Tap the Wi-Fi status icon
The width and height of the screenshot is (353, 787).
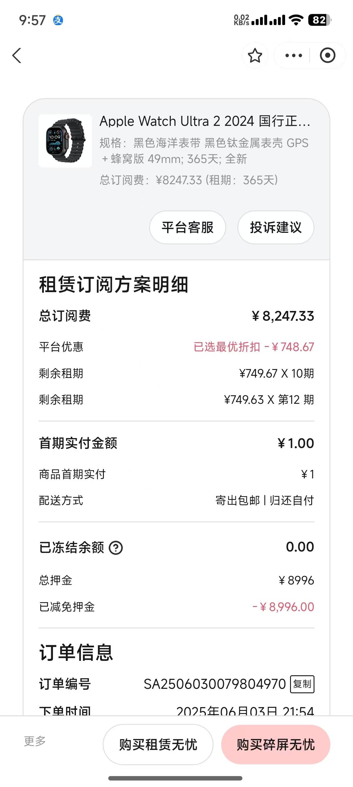point(296,20)
